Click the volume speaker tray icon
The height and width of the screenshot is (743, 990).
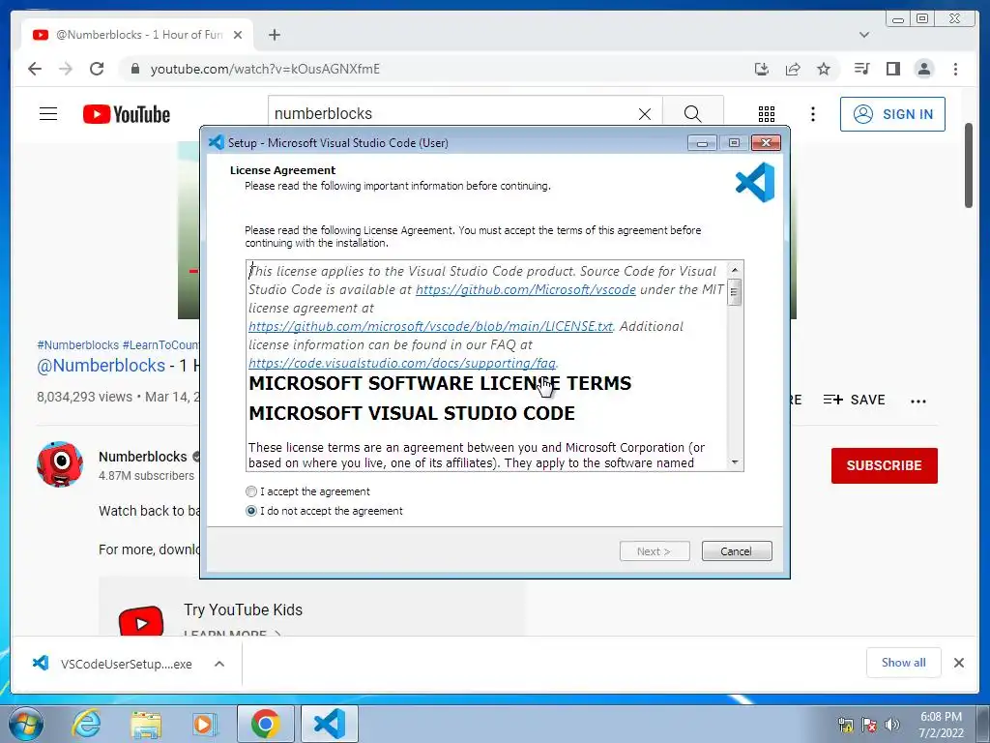pos(891,724)
